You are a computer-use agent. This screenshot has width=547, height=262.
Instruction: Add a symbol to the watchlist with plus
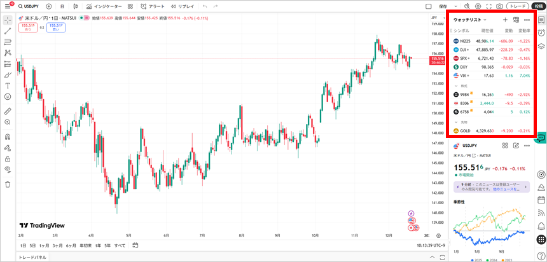tap(505, 20)
